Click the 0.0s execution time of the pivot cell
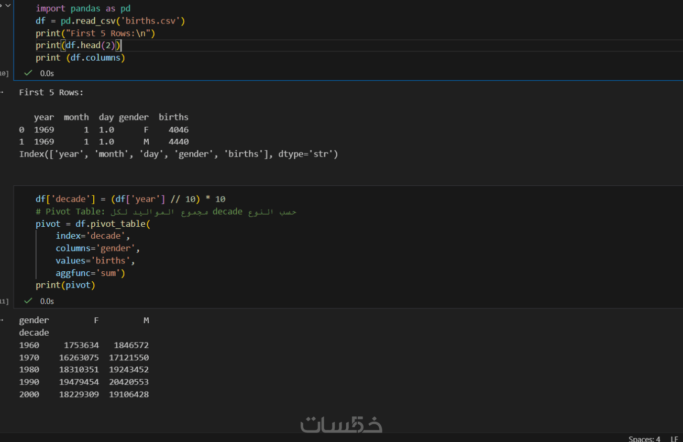This screenshot has height=442, width=683. click(47, 301)
